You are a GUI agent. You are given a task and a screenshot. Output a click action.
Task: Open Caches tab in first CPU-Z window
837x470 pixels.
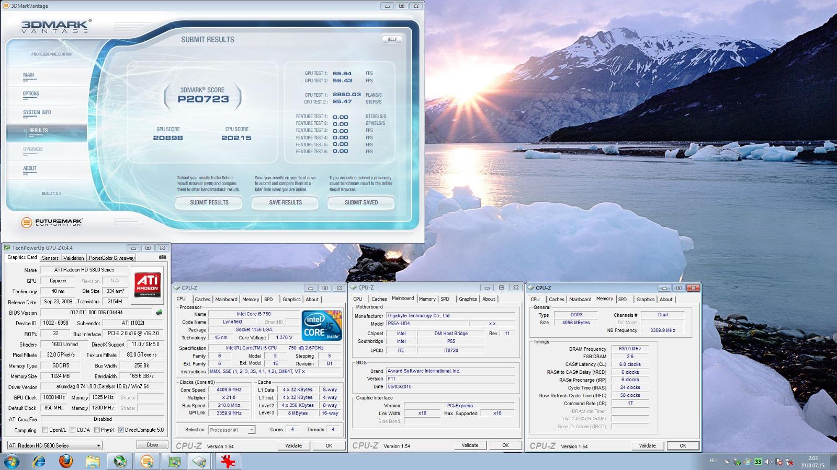[202, 300]
